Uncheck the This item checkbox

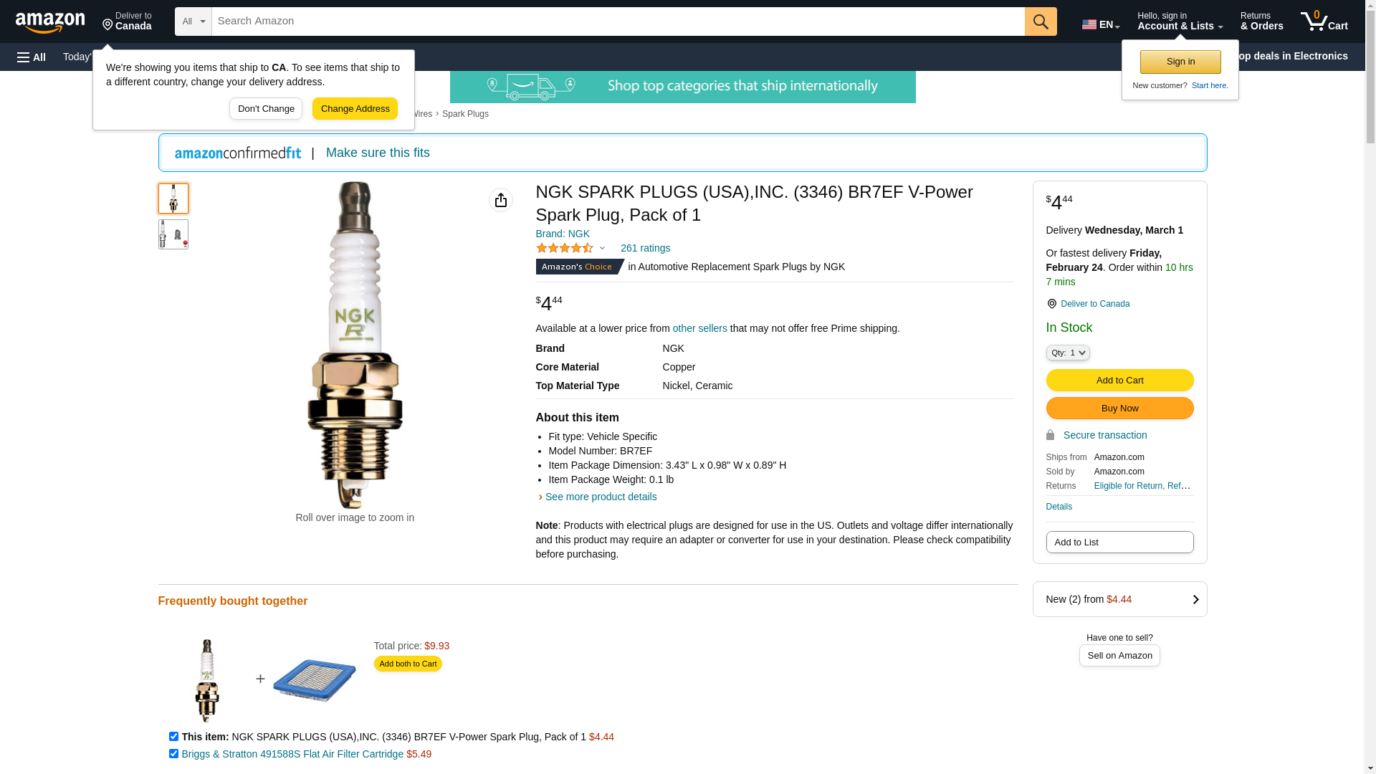[173, 736]
